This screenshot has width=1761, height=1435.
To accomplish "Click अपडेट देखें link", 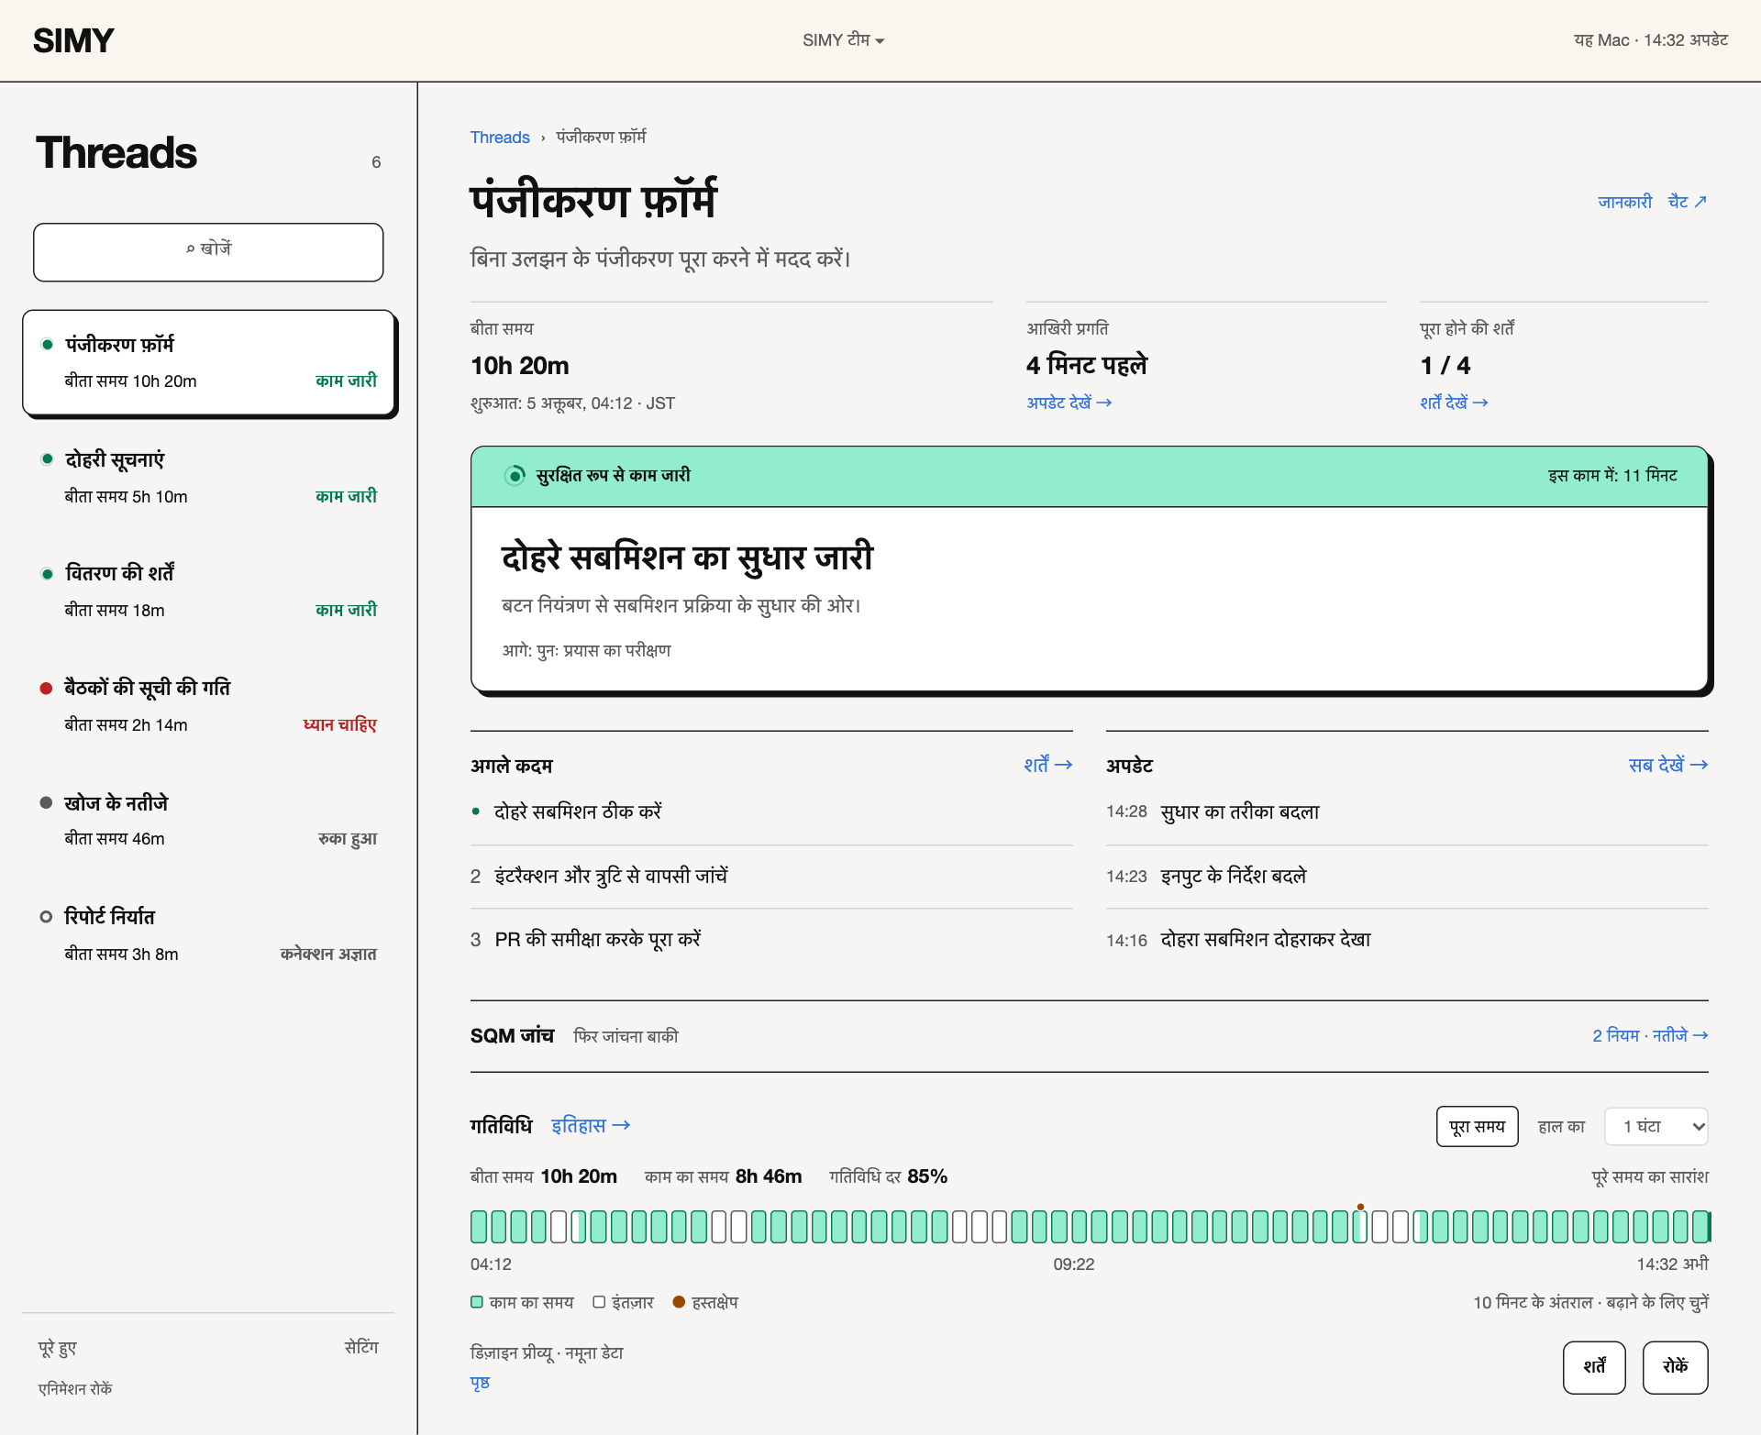I will click(x=1069, y=403).
